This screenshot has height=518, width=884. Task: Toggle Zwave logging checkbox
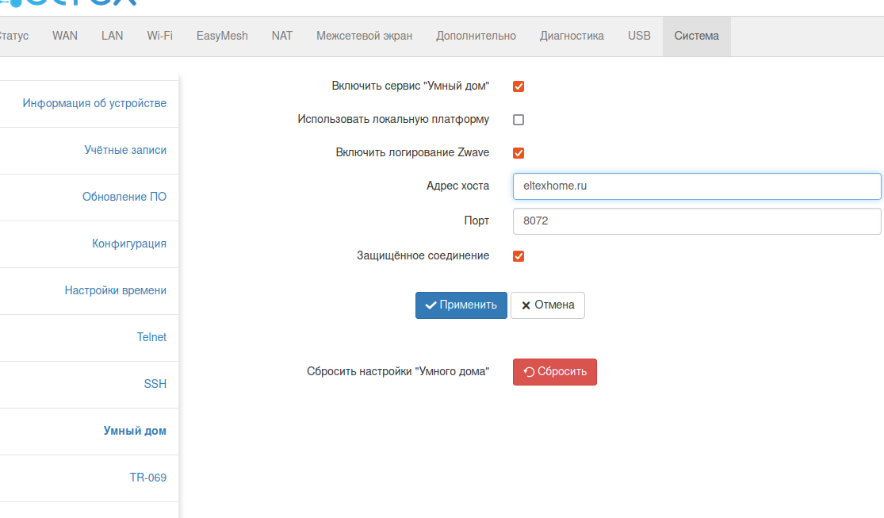(519, 153)
